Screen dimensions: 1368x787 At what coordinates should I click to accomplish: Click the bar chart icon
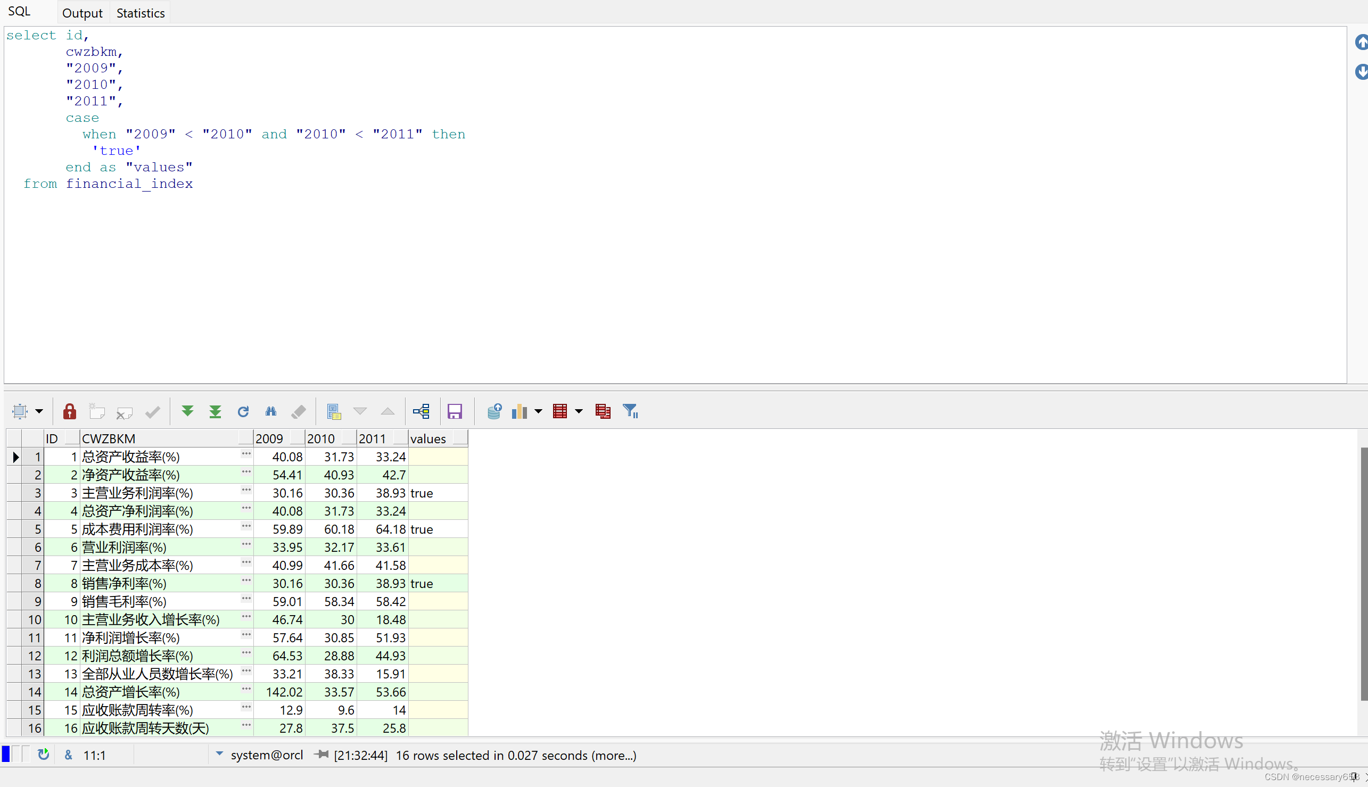coord(519,411)
